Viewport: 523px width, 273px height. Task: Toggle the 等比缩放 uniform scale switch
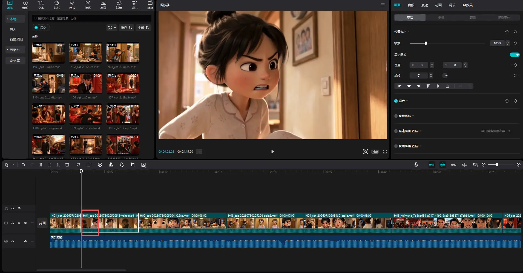click(x=515, y=55)
